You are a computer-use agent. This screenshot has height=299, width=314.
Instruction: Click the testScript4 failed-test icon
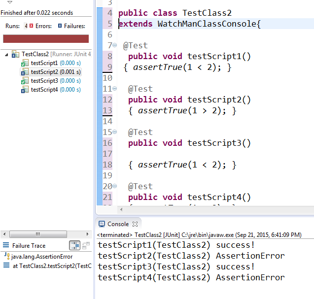25,90
